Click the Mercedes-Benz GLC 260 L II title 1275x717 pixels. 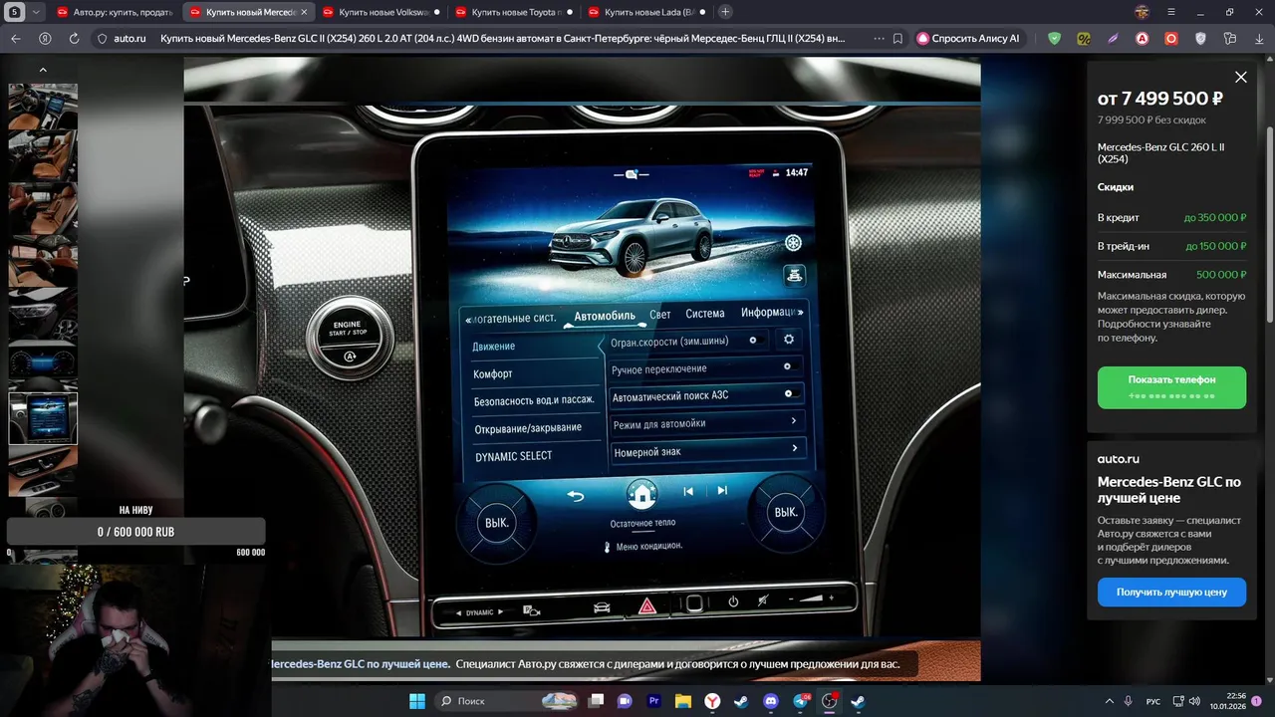click(x=1160, y=152)
